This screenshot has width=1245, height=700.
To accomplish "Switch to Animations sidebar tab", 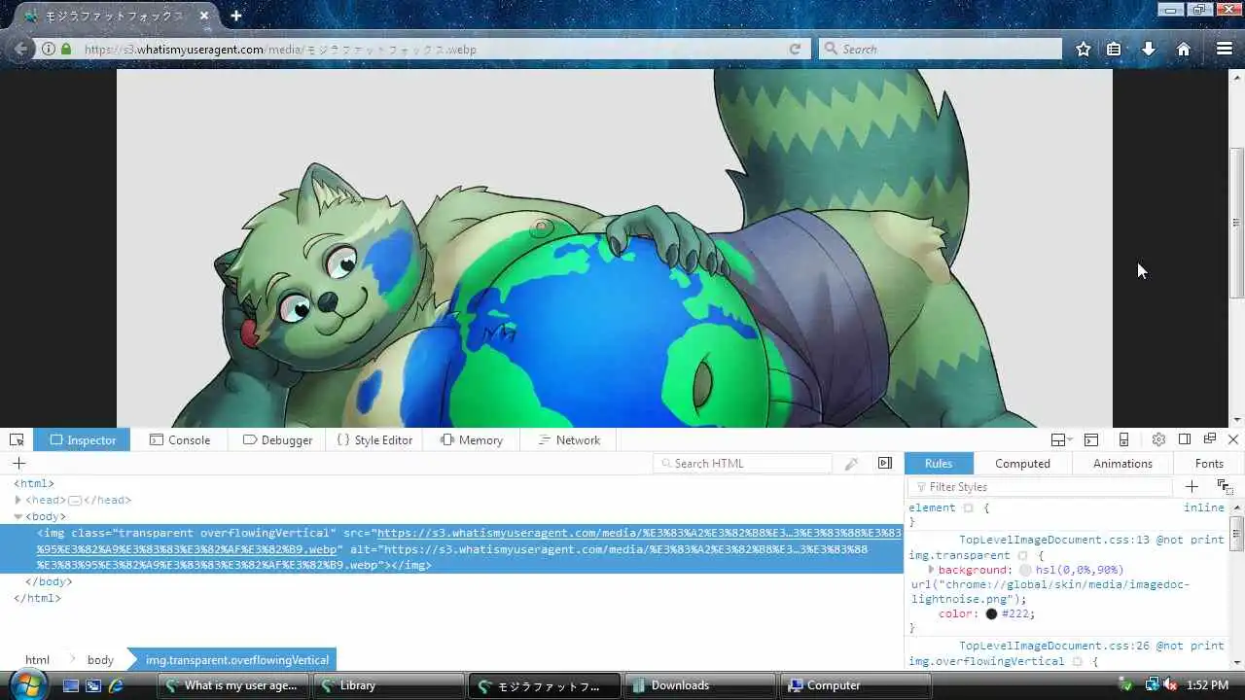I will (1122, 464).
